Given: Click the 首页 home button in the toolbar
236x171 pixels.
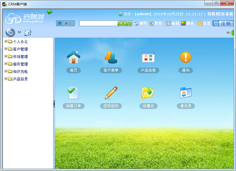Looking at the screenshot, I should [65, 23].
